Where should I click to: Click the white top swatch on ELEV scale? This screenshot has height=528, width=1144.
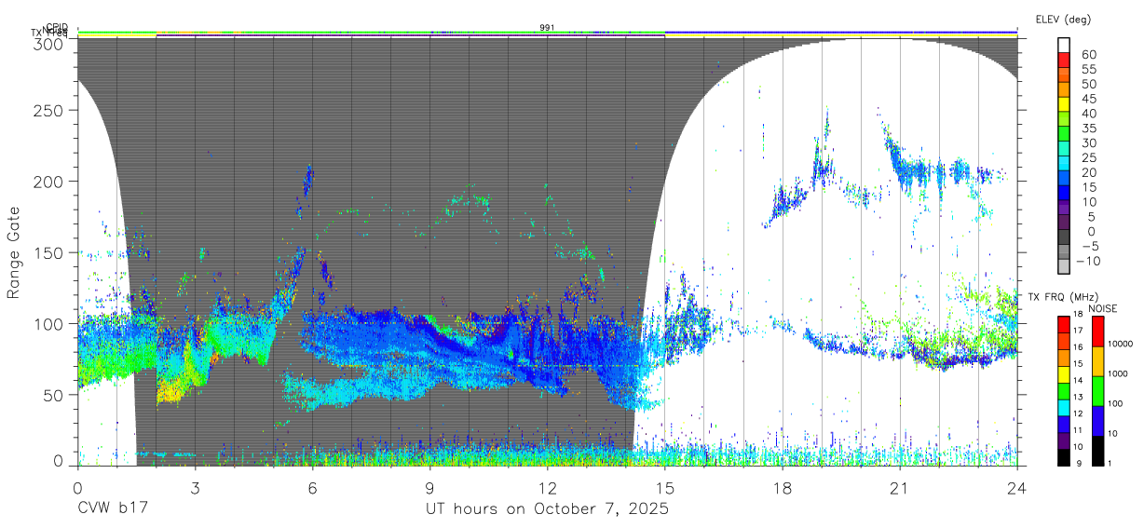coord(1065,46)
